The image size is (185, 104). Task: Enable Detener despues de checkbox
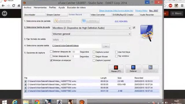click(x=51, y=52)
